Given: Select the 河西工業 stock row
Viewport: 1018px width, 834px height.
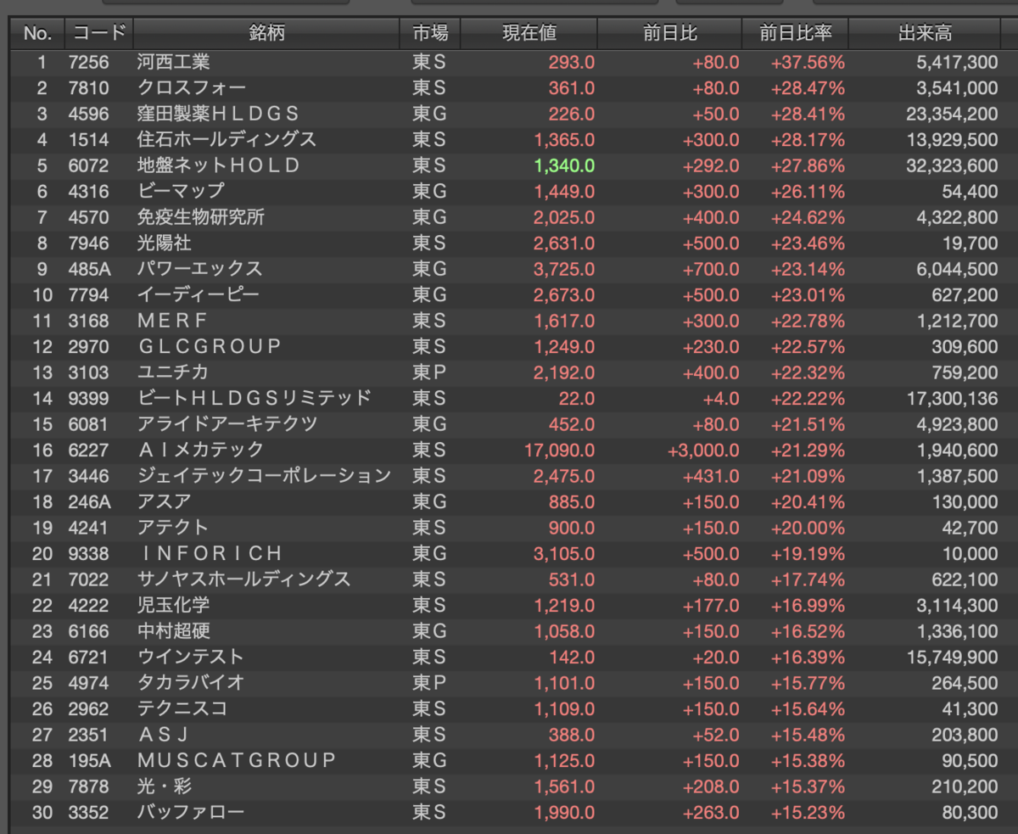Looking at the screenshot, I should coord(509,62).
